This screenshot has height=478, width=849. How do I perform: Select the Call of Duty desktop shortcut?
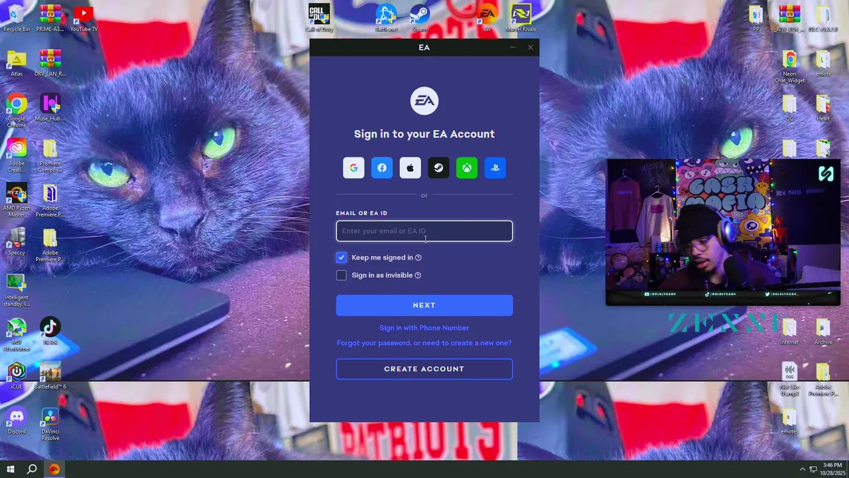point(319,18)
